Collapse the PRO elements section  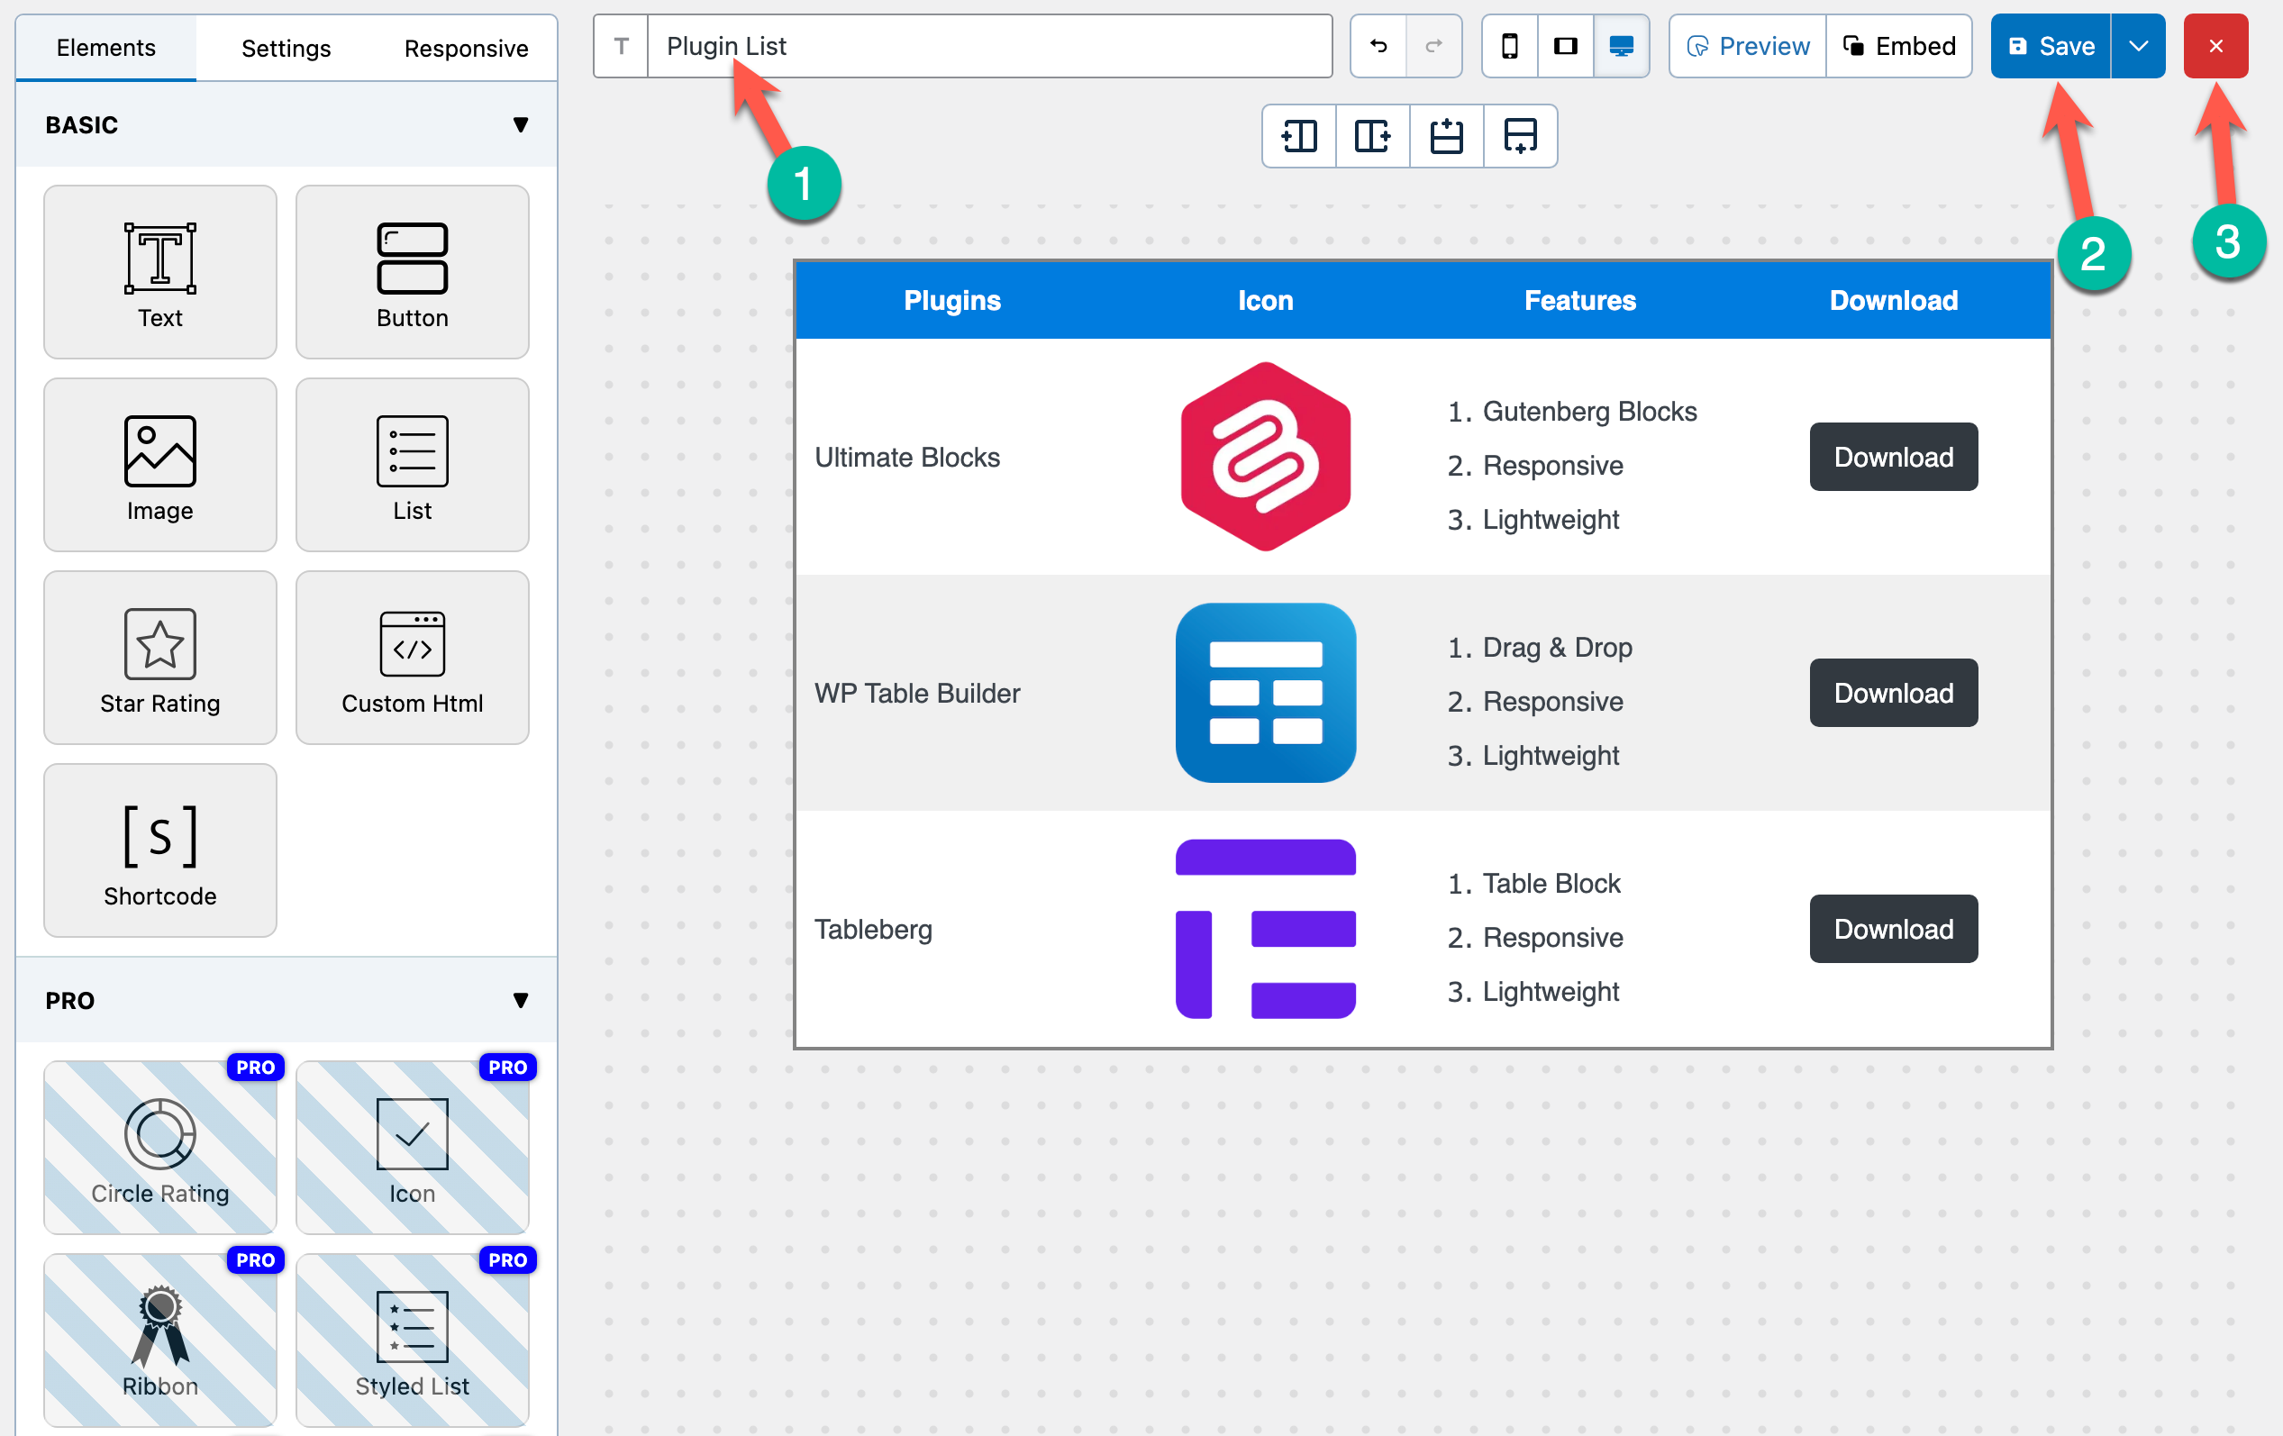(520, 1000)
